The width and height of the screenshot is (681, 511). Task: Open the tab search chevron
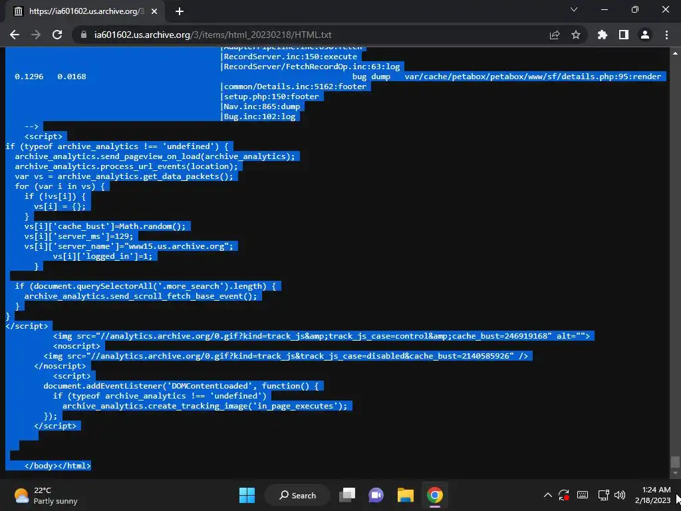pos(574,9)
